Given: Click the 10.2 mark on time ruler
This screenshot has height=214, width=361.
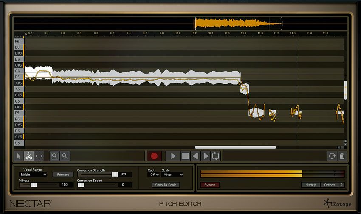Looking at the screenshot, I should coord(194,33).
